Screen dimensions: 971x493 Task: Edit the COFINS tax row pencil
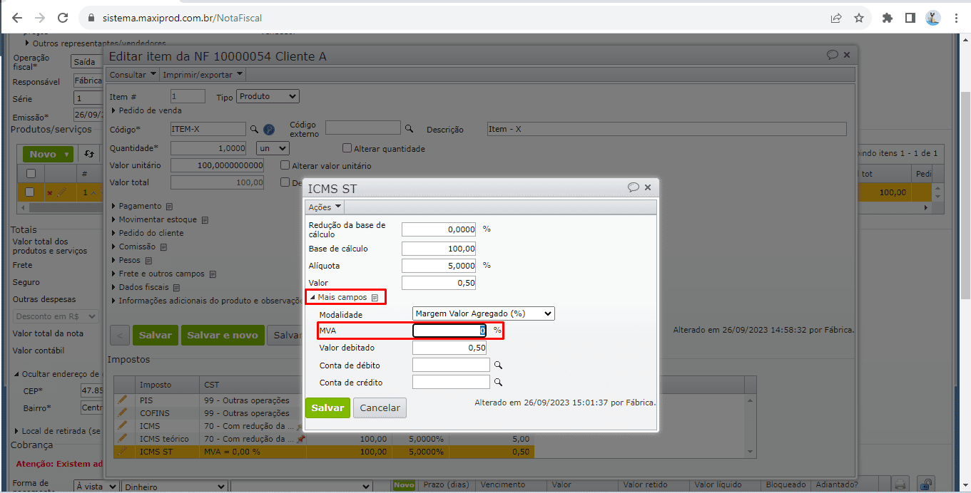pos(123,412)
